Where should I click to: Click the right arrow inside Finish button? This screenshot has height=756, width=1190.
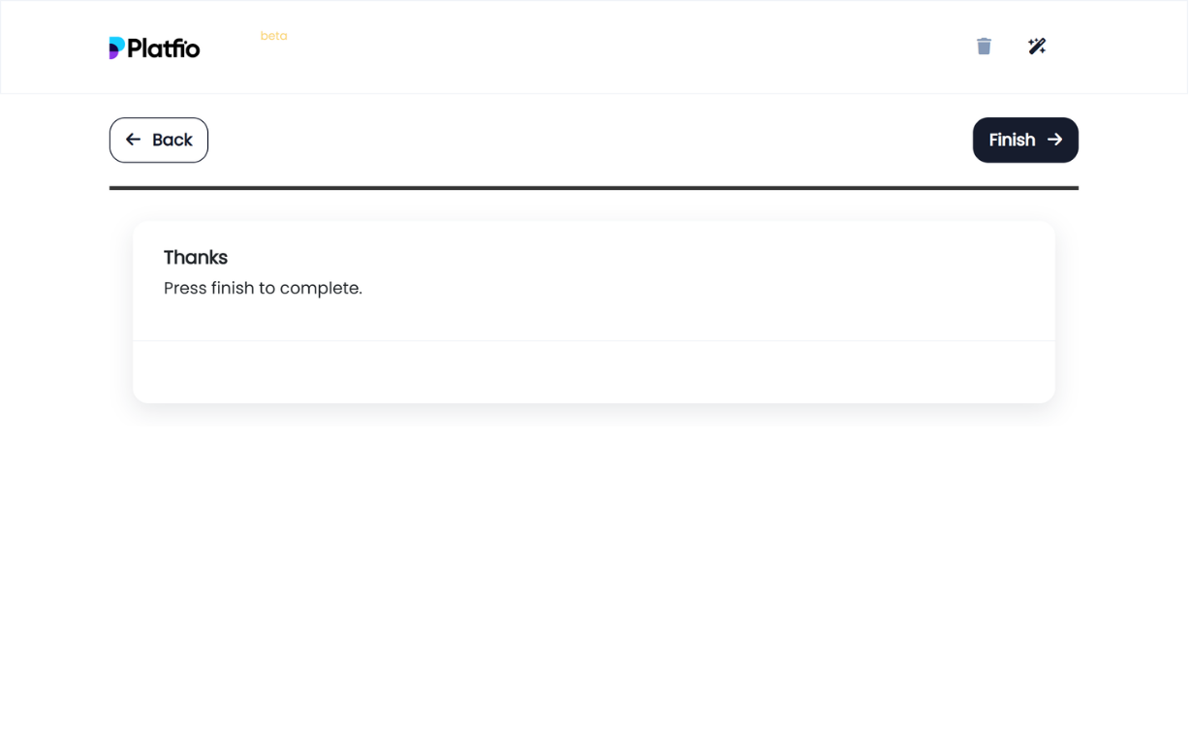(x=1055, y=140)
